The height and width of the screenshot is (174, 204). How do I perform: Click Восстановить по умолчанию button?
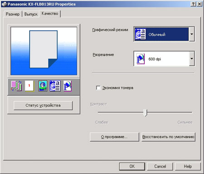point(168,137)
